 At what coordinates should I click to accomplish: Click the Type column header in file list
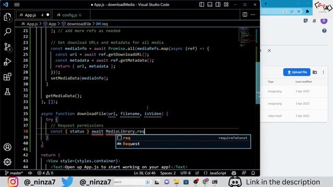click(271, 82)
